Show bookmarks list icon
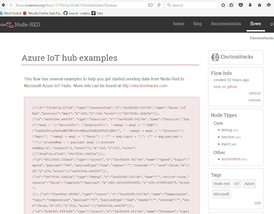The width and height of the screenshot is (274, 214). click(x=231, y=5)
